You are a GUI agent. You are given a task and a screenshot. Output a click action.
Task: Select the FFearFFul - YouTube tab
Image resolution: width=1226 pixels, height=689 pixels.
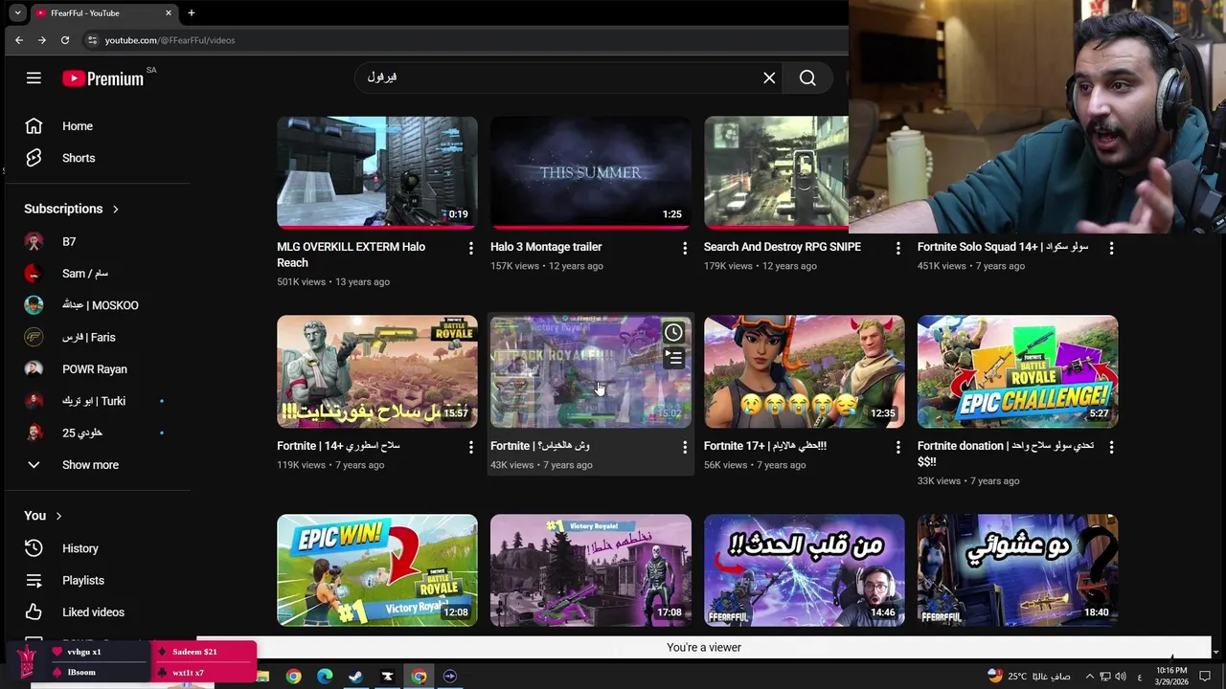pos(103,13)
